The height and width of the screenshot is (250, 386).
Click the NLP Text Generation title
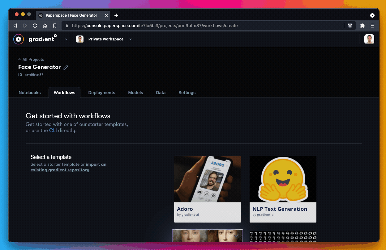(x=280, y=209)
